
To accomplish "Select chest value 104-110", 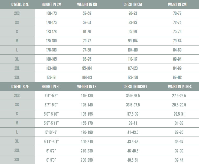I will (133, 50).
